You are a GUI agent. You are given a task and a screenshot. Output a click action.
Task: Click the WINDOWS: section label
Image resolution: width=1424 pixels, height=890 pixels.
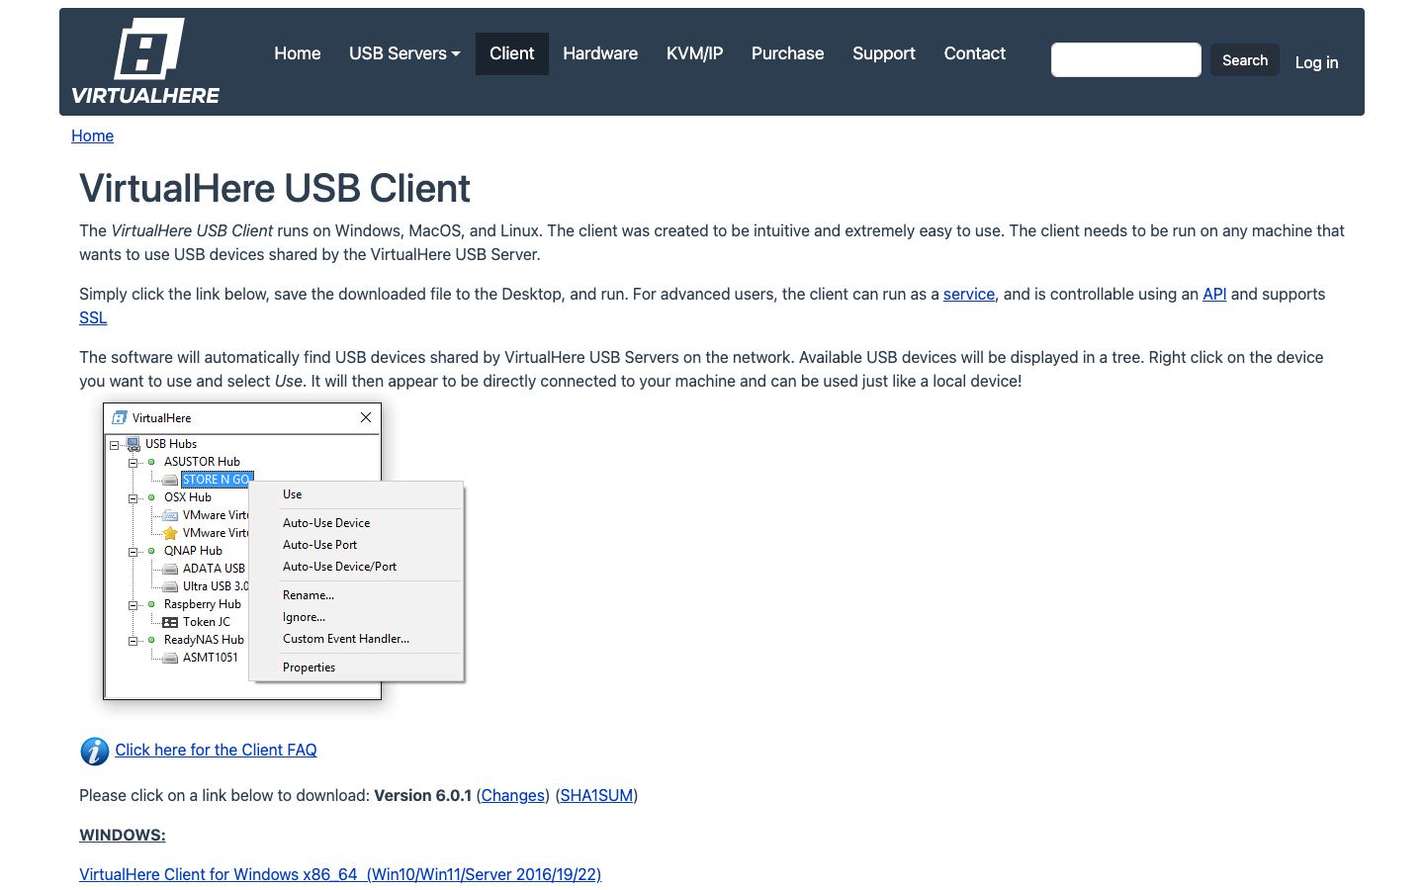pos(123,835)
